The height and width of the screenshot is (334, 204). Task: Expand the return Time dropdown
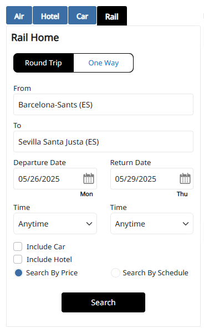pyautogui.click(x=152, y=224)
